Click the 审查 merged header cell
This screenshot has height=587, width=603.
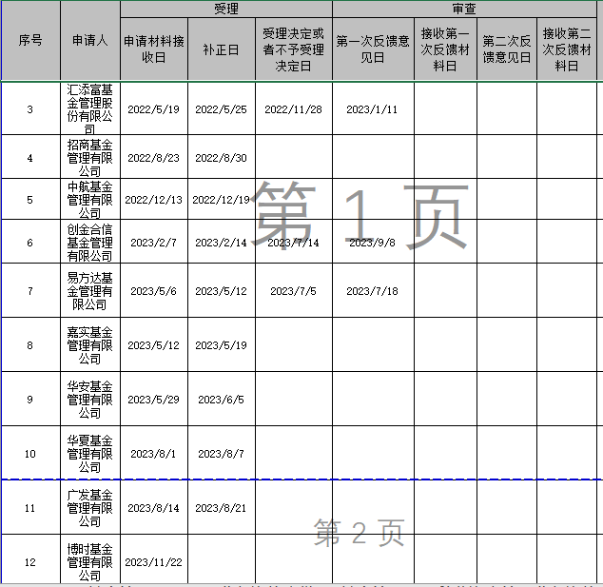[464, 9]
